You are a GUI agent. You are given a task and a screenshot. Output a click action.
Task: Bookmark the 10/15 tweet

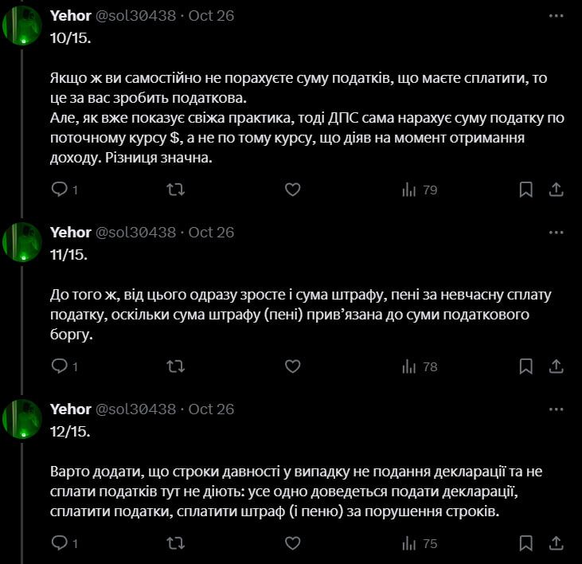pyautogui.click(x=526, y=190)
